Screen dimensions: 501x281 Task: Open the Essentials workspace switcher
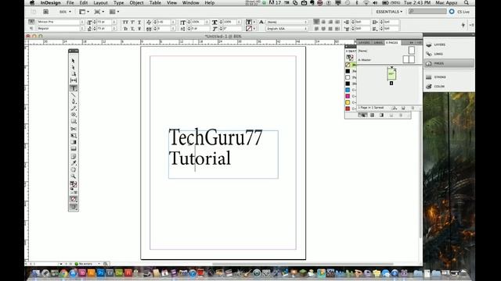[x=389, y=12]
